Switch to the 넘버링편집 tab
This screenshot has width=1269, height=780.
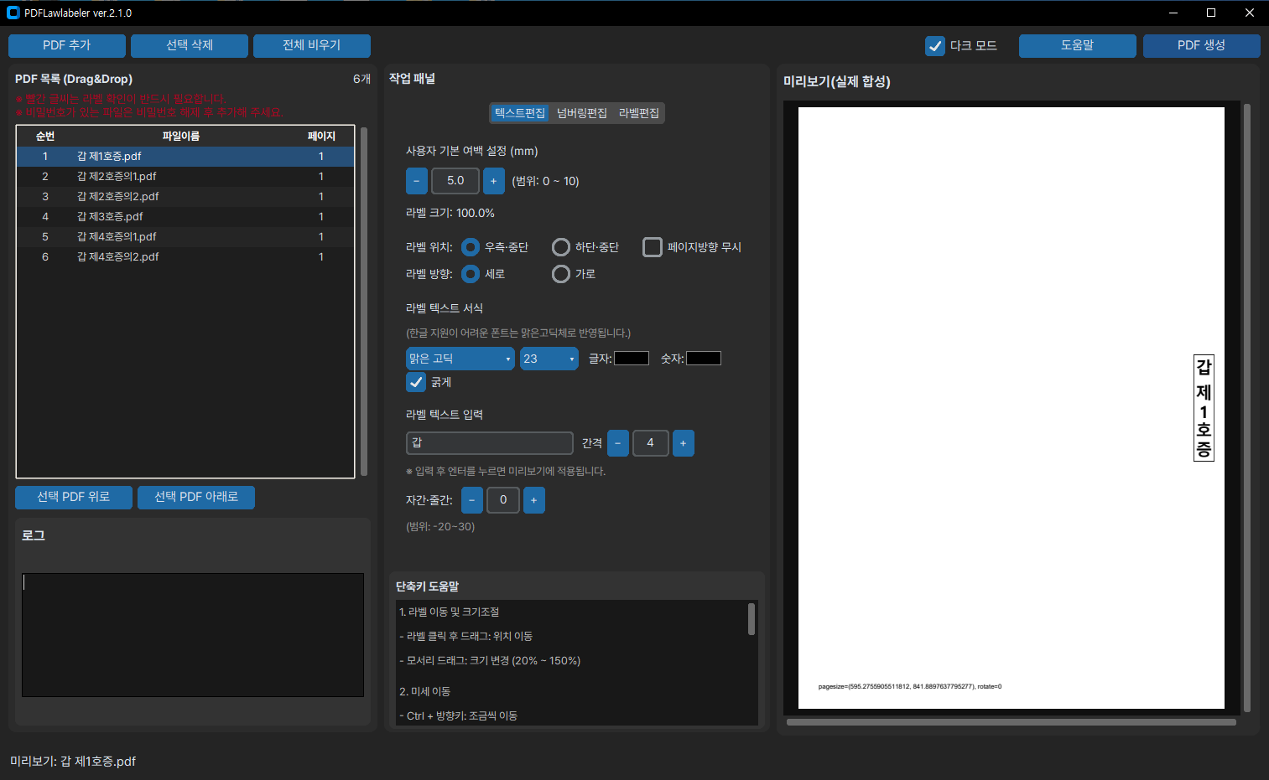pyautogui.click(x=581, y=113)
